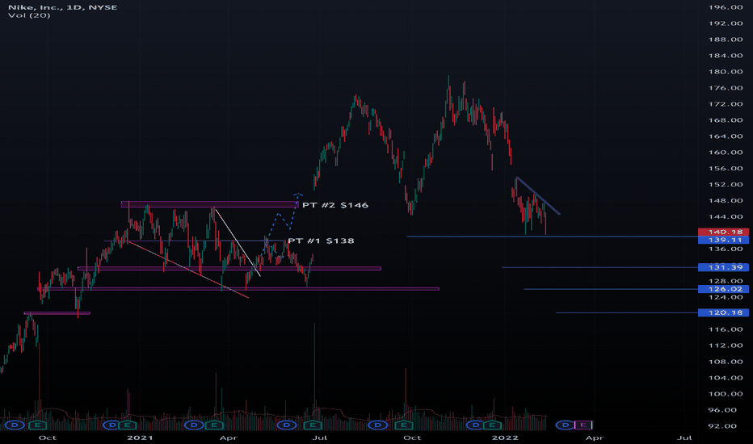Click the 160.00 value on the price axis

tap(726, 152)
